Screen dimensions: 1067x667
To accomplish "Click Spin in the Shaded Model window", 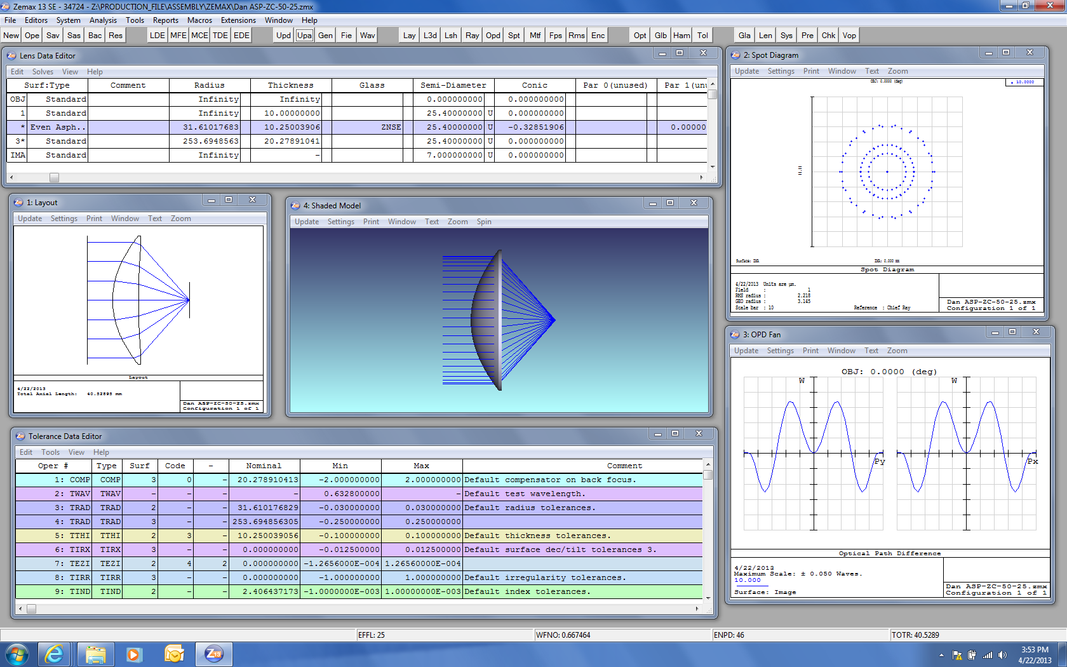I will pyautogui.click(x=484, y=222).
